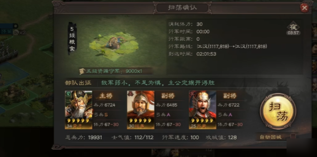Click the 部队出征 section label
Viewport: 317px width, 157px height.
pyautogui.click(x=78, y=83)
